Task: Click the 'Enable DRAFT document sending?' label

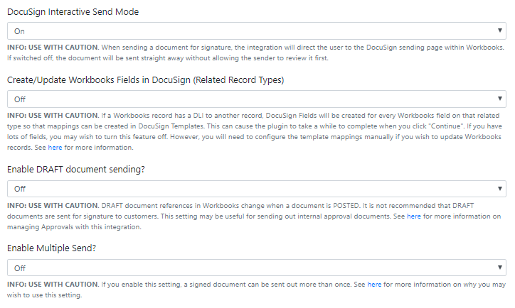Action: click(x=76, y=170)
